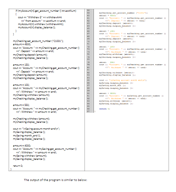Click "amount = 4500;" on numbered line 60
The image size is (176, 192).
pyautogui.click(x=108, y=15)
